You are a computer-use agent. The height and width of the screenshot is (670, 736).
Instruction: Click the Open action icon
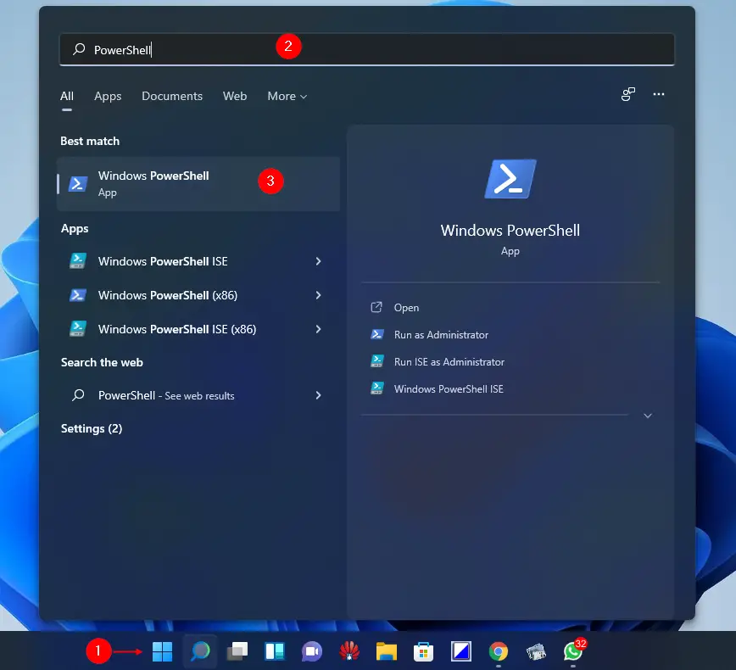[x=376, y=307]
